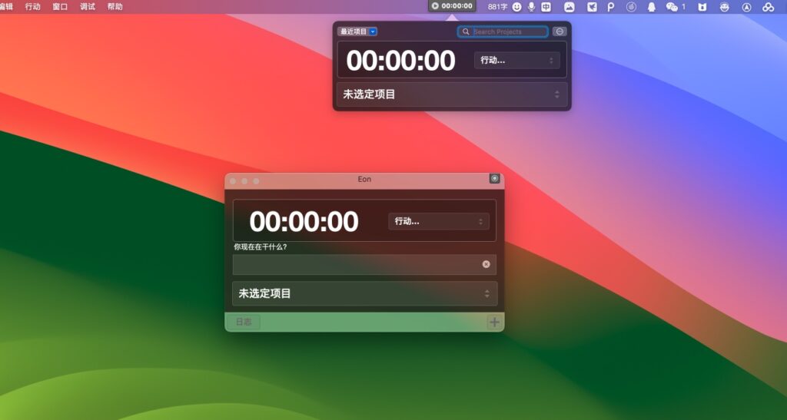Focus the 你现在在干什么 text field
787x420 pixels.
364,264
